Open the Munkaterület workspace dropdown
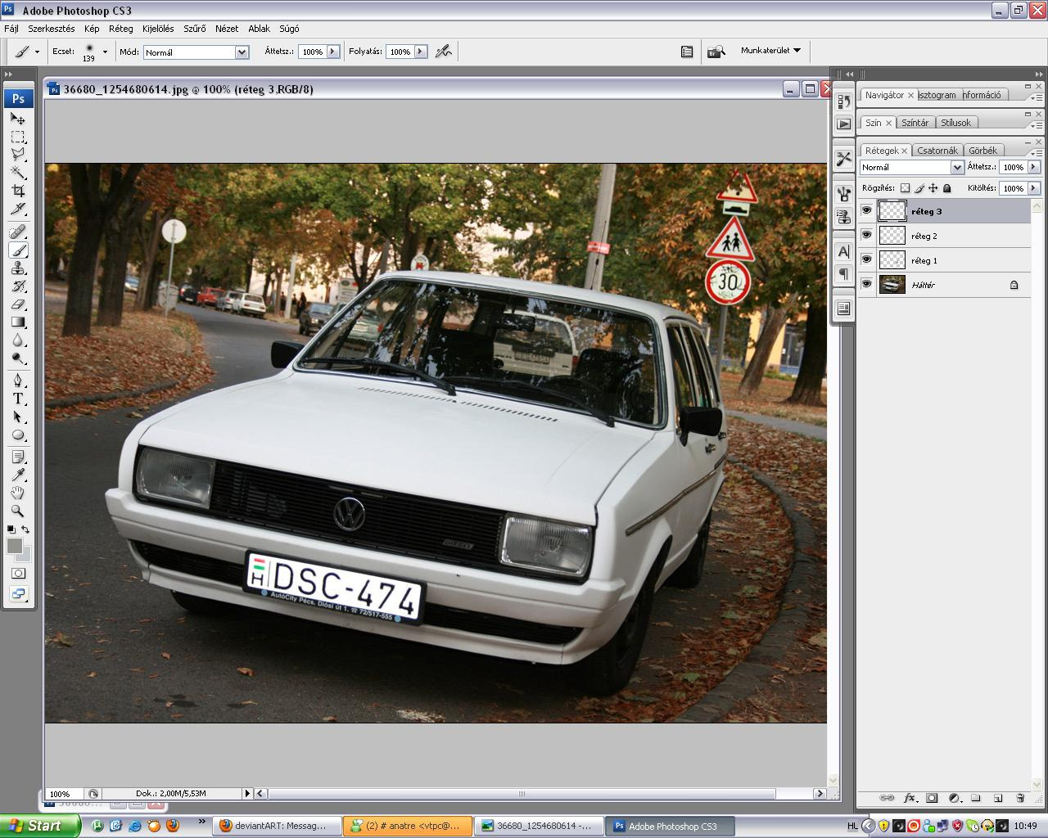The image size is (1048, 838). tap(770, 51)
